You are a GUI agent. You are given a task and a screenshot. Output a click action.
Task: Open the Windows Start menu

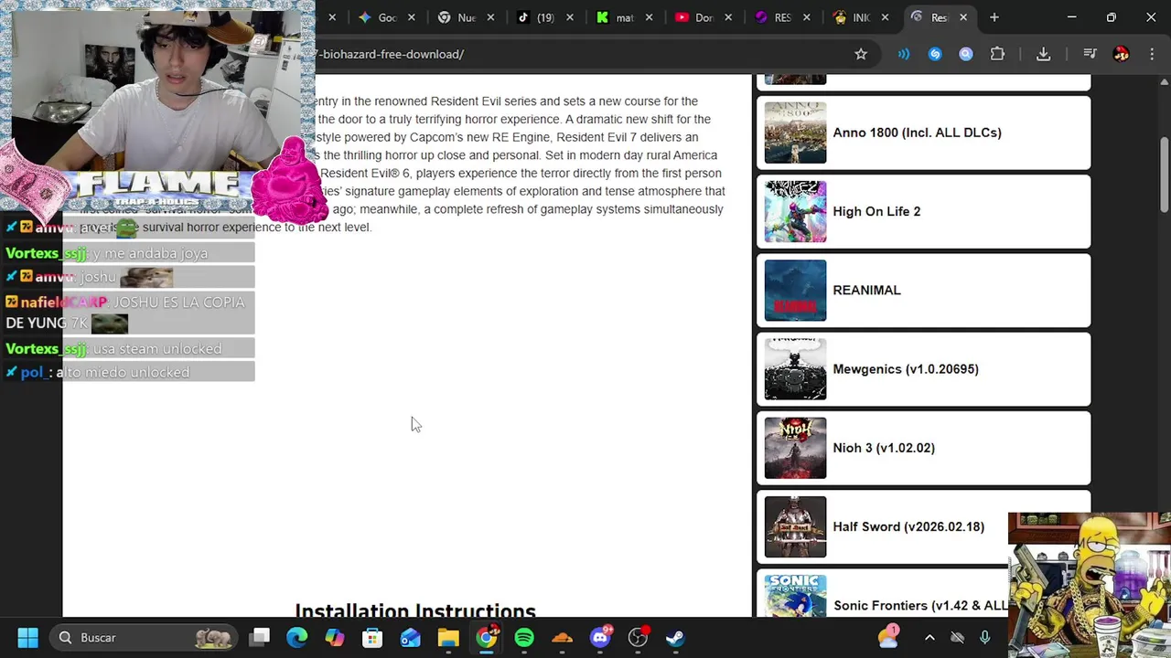tap(27, 638)
